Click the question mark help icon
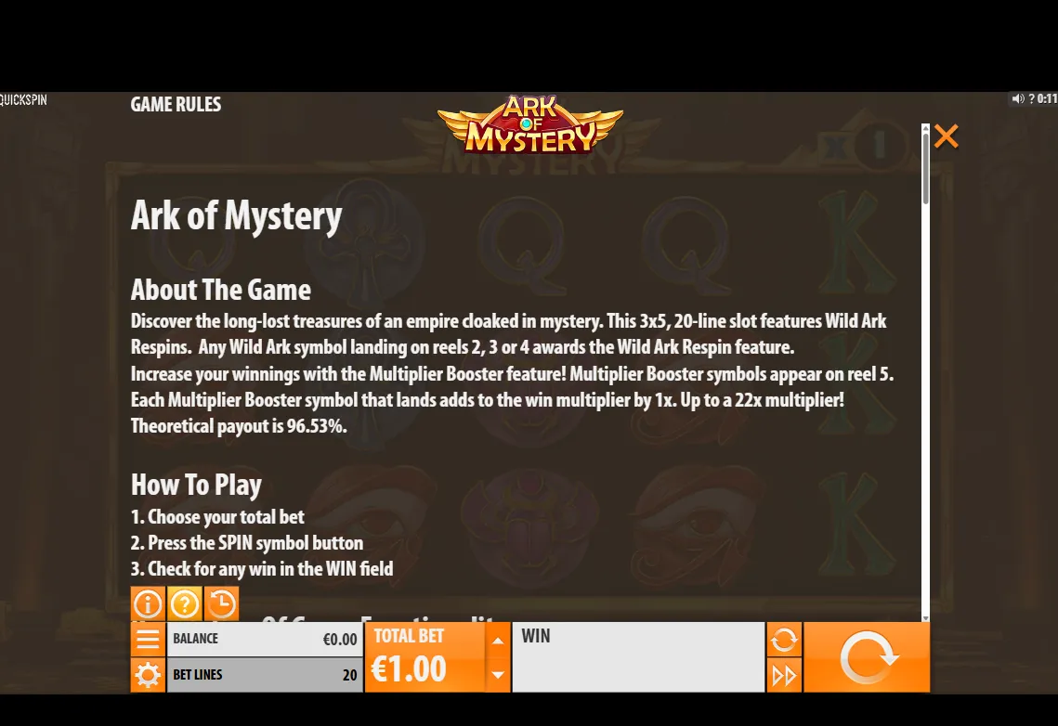Screen dimensions: 1058x726 (184, 603)
